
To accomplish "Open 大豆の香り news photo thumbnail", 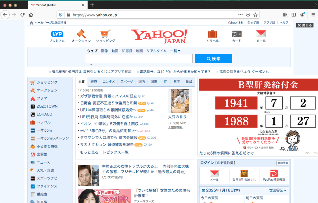I will click(x=180, y=101).
